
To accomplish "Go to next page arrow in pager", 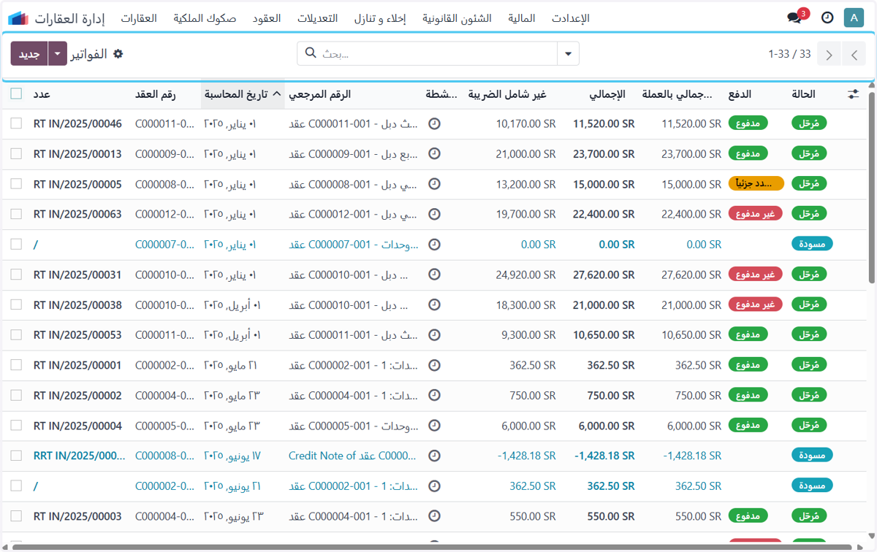I will (x=829, y=54).
